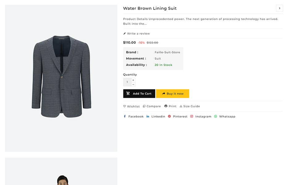This screenshot has height=185, width=287.
Task: Click the Linkedin share icon
Action: click(x=148, y=117)
